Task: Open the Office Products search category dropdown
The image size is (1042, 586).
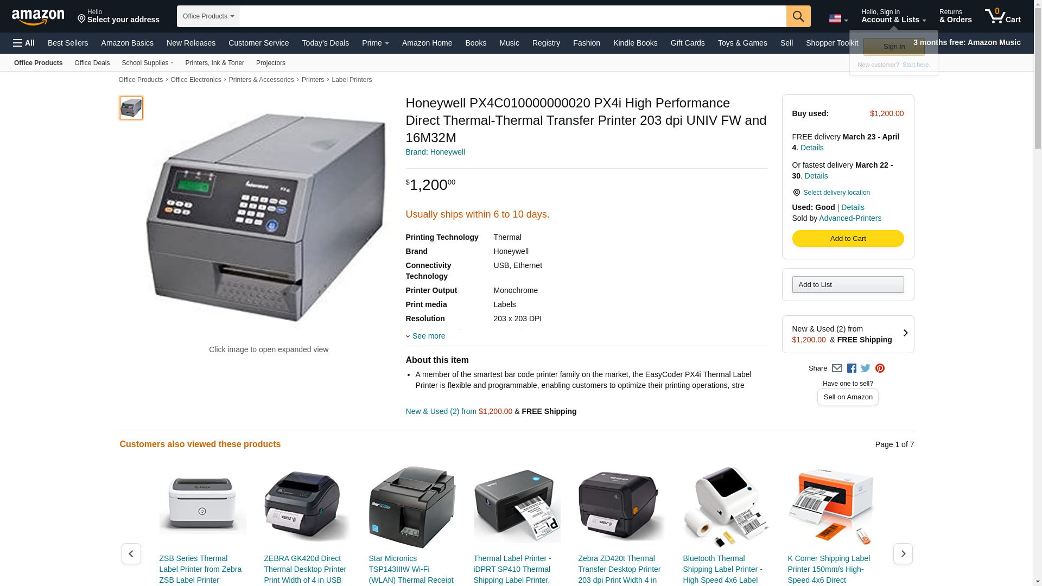Action: click(208, 16)
